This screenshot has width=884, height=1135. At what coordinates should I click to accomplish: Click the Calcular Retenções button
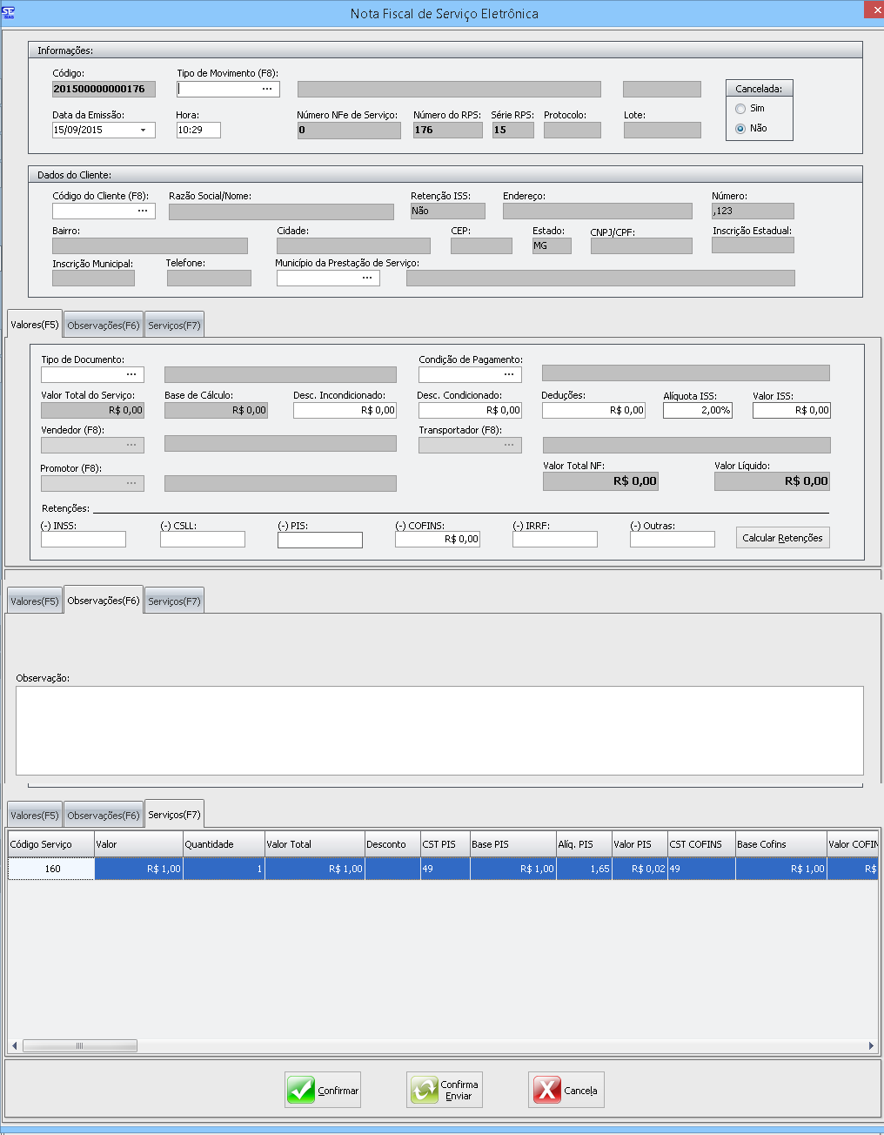pyautogui.click(x=782, y=538)
